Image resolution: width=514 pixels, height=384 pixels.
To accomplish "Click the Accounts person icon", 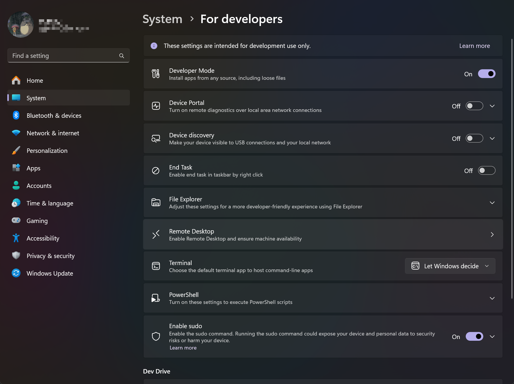I will point(16,186).
